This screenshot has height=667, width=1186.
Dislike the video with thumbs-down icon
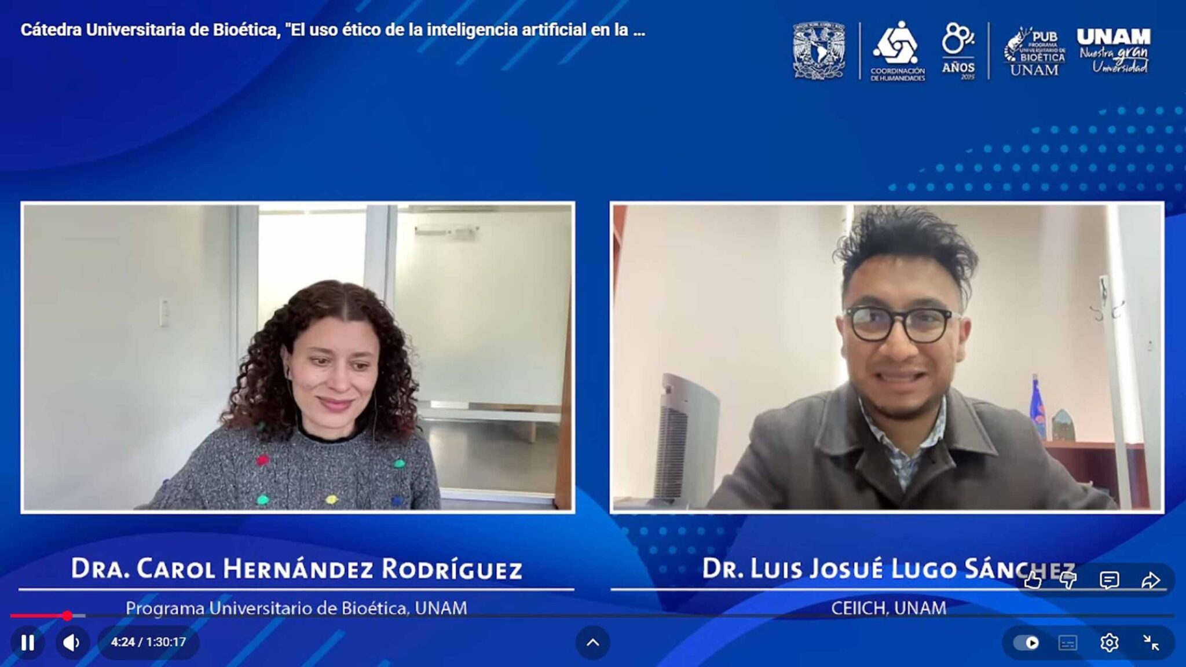tap(1068, 580)
